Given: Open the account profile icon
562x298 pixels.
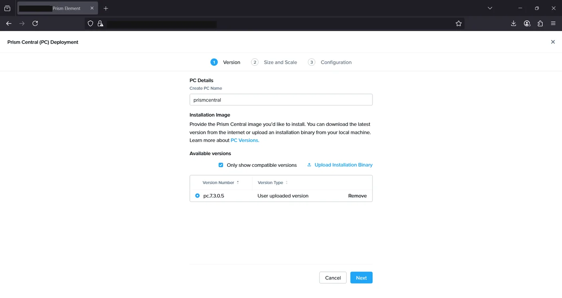Looking at the screenshot, I should [x=527, y=24].
